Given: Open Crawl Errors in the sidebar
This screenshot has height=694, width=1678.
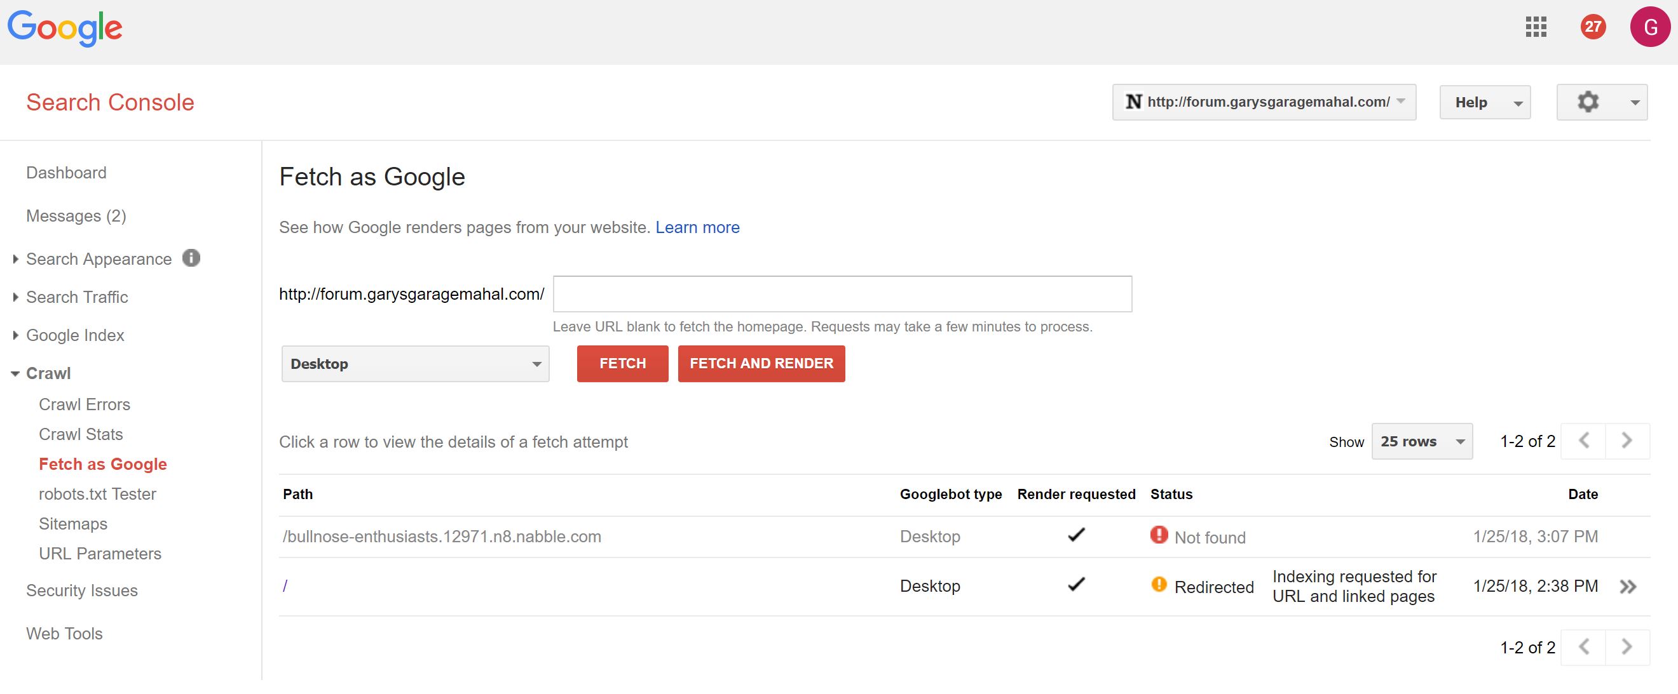Looking at the screenshot, I should point(85,404).
